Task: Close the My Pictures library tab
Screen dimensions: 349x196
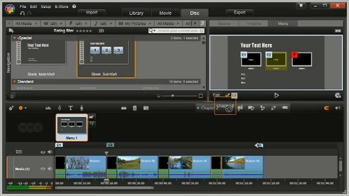Action: pyautogui.click(x=150, y=23)
